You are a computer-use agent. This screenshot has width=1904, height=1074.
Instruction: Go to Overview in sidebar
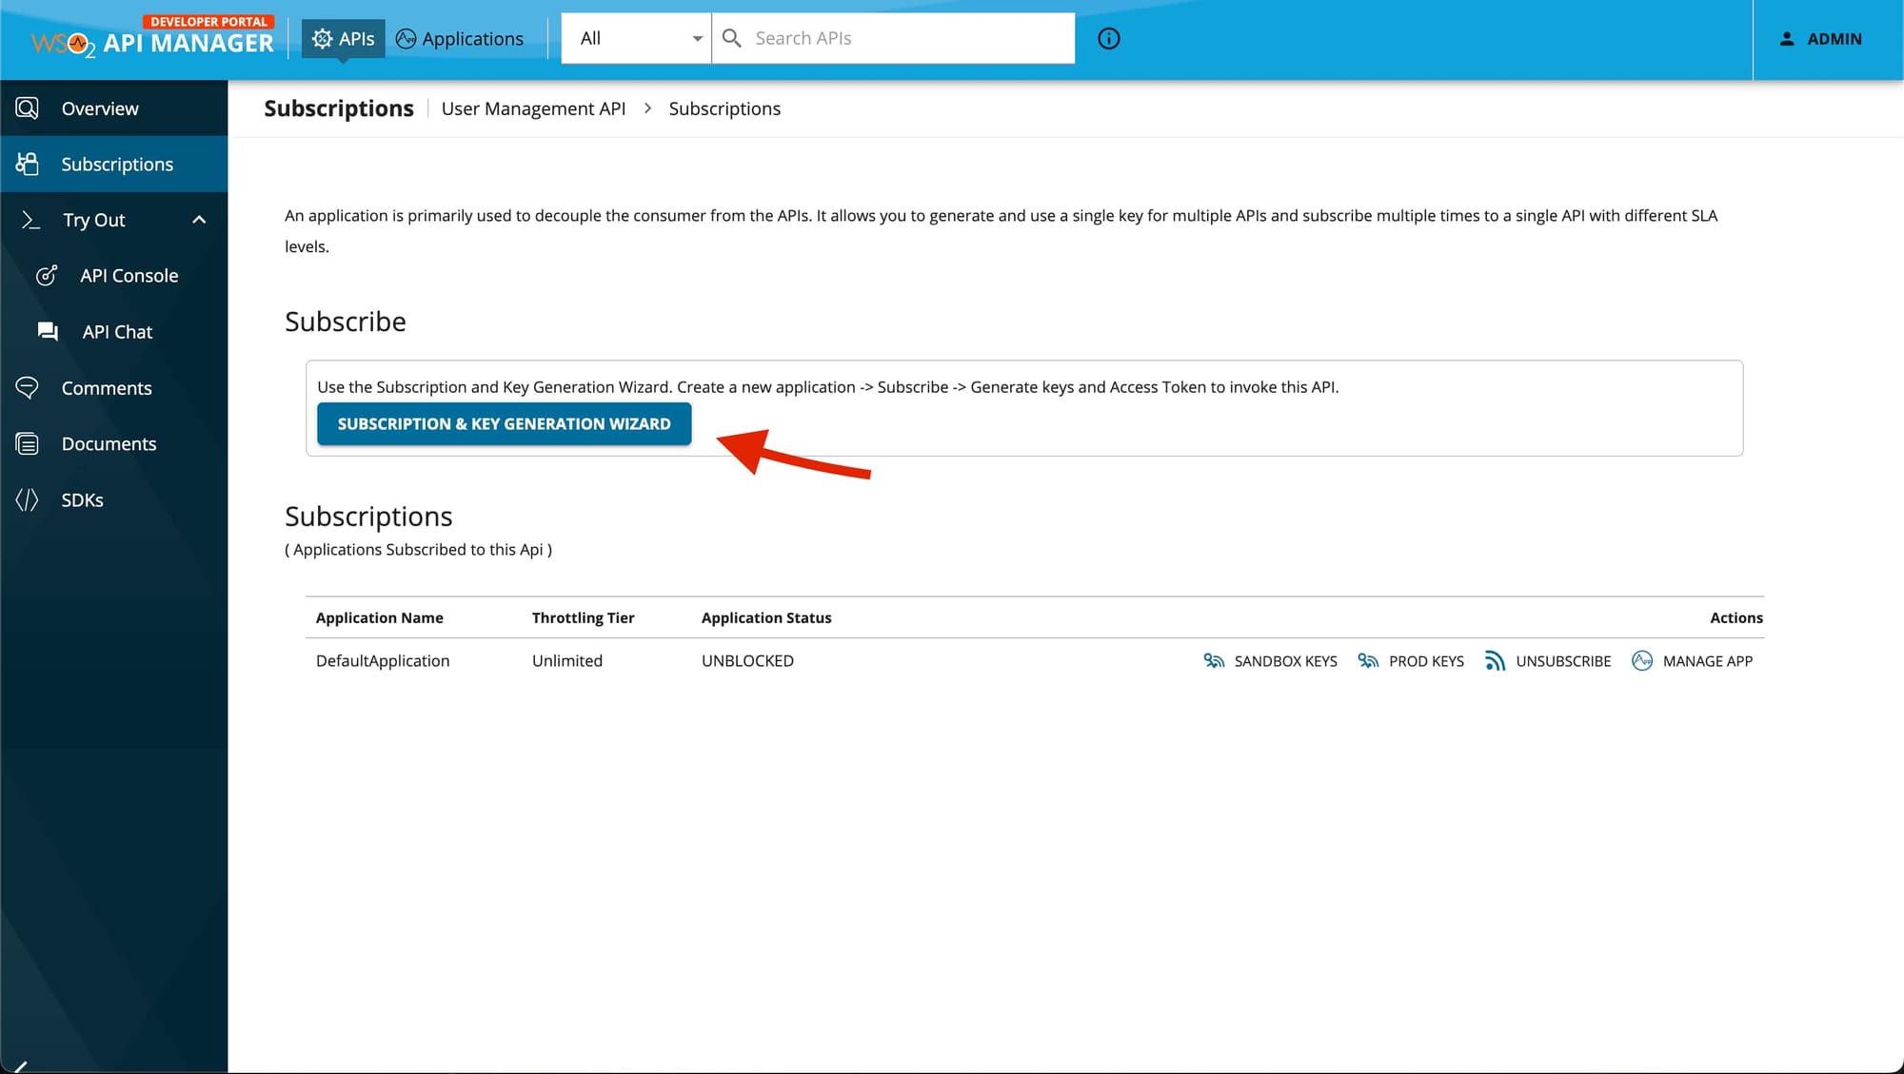click(114, 108)
